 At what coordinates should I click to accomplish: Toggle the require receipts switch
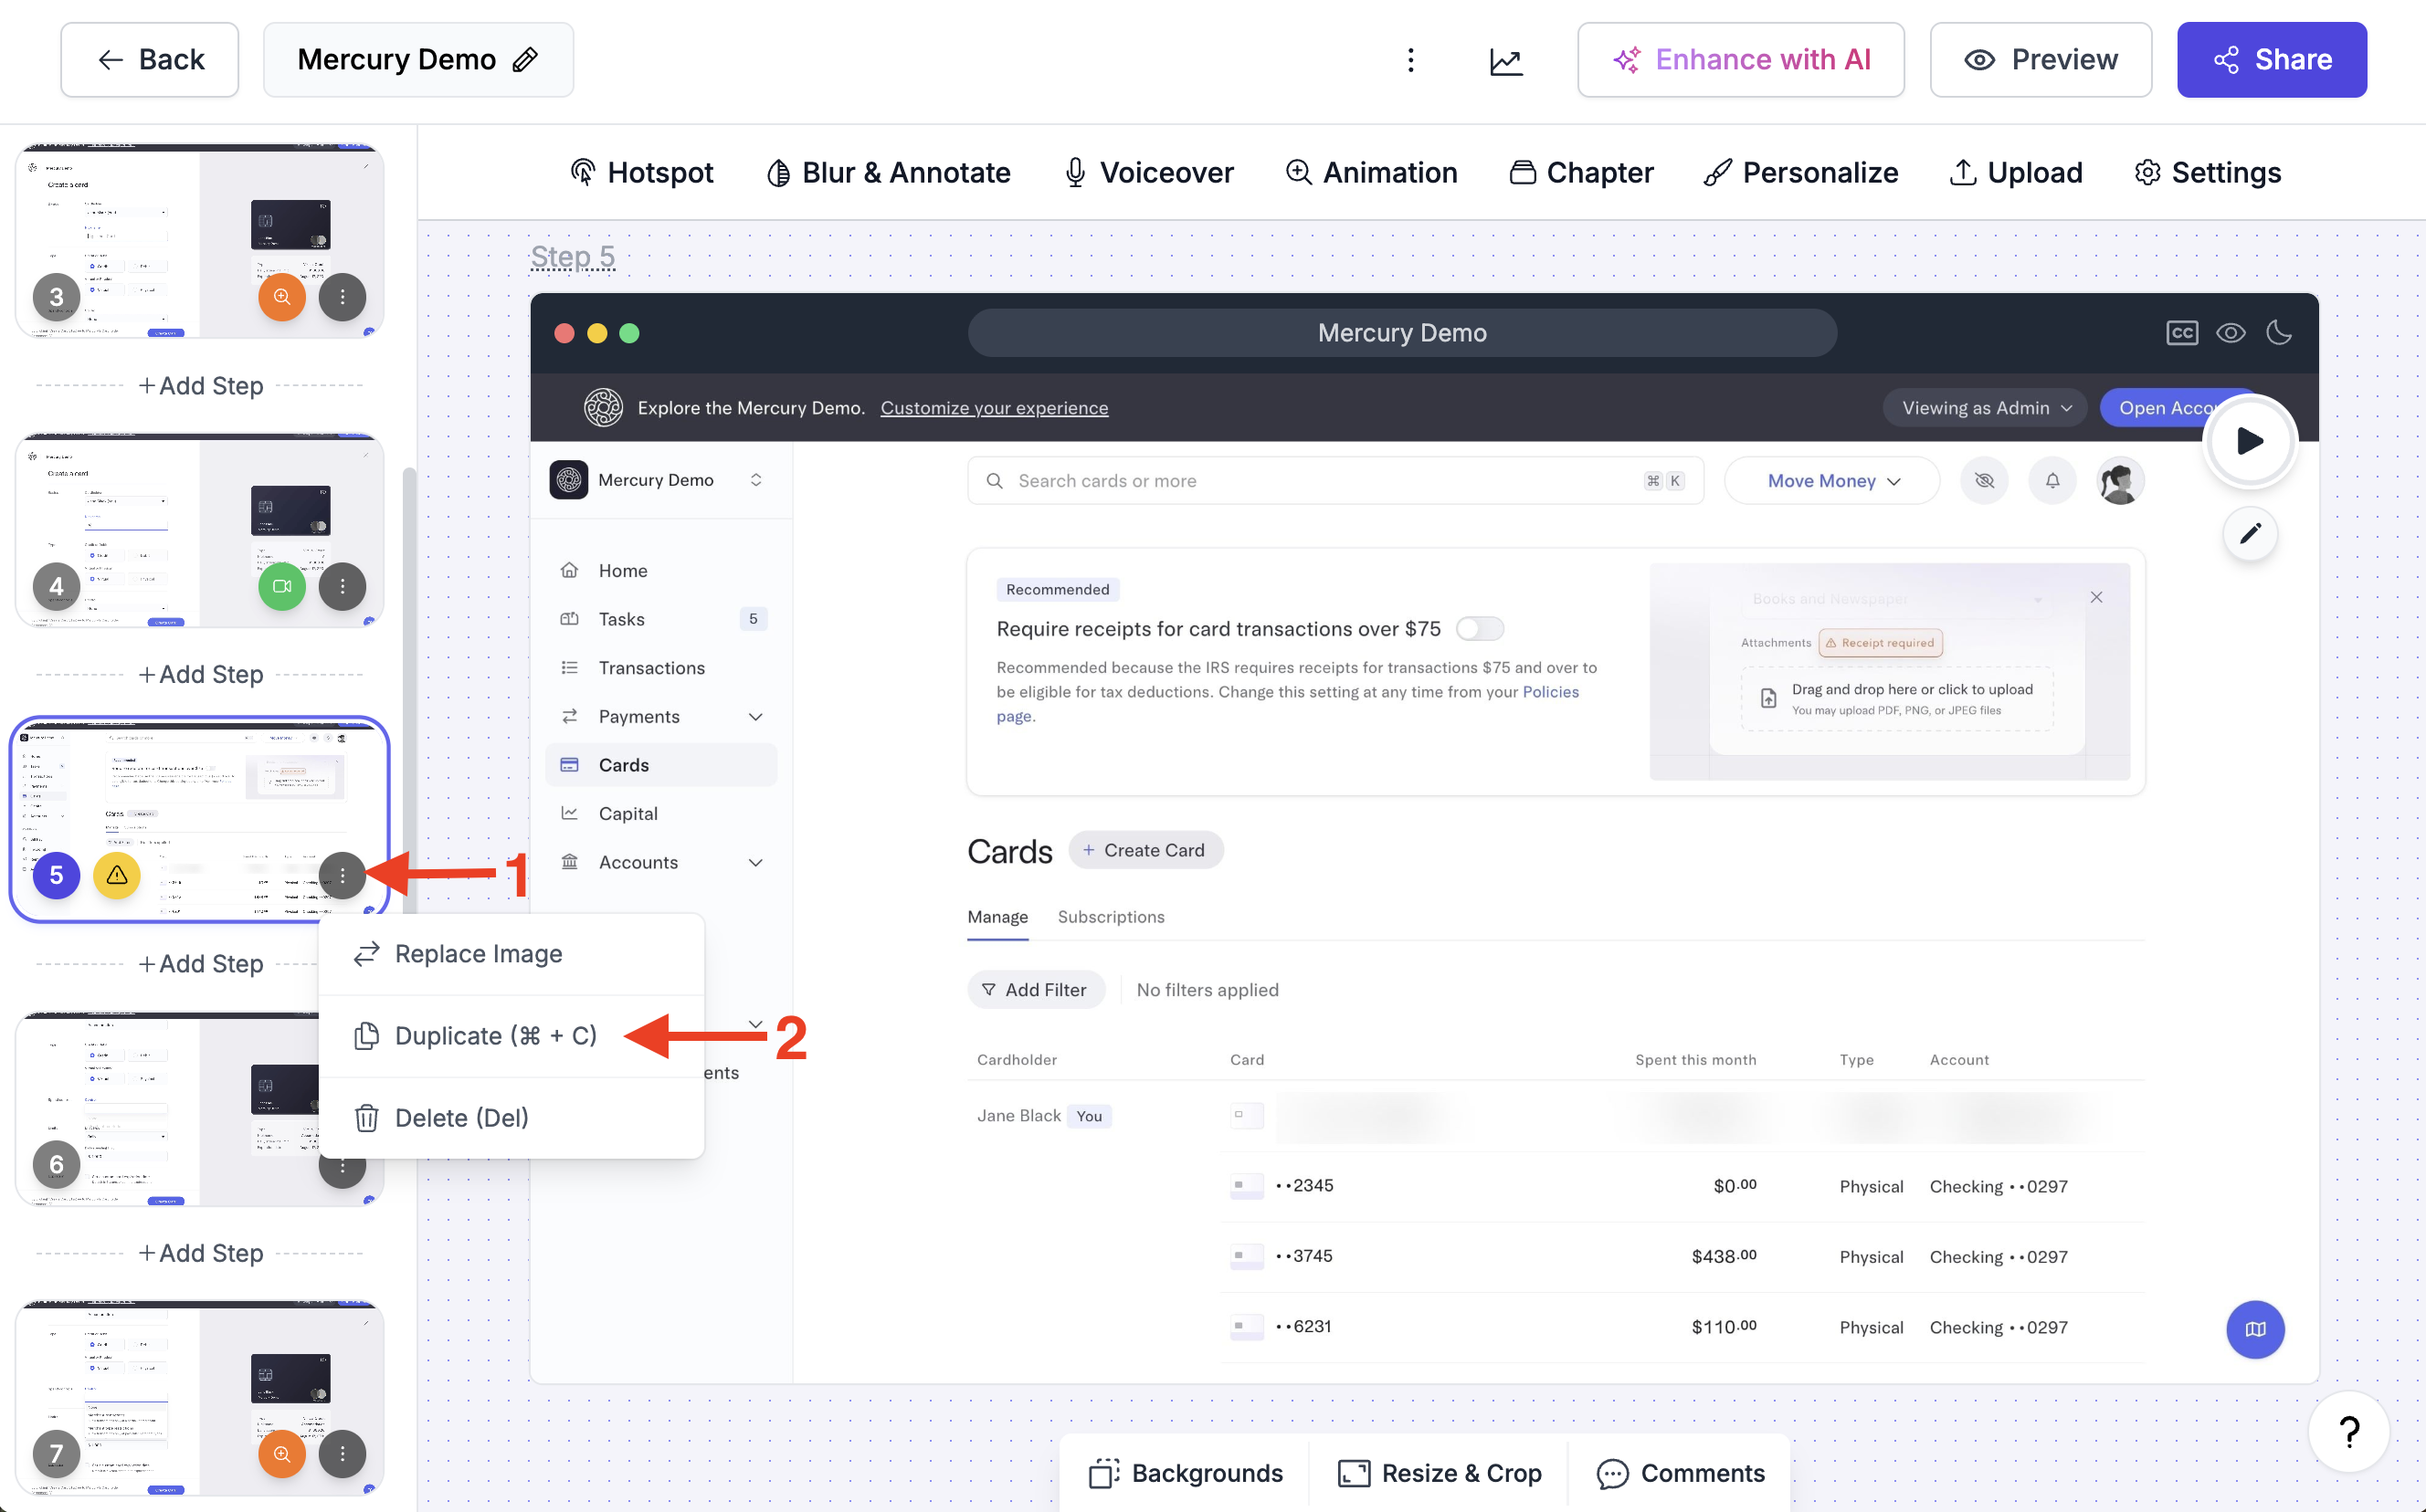(x=1480, y=629)
